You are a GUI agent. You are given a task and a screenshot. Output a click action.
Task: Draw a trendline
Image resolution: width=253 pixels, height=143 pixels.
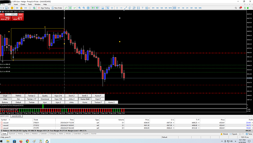pyautogui.click(x=125, y=8)
